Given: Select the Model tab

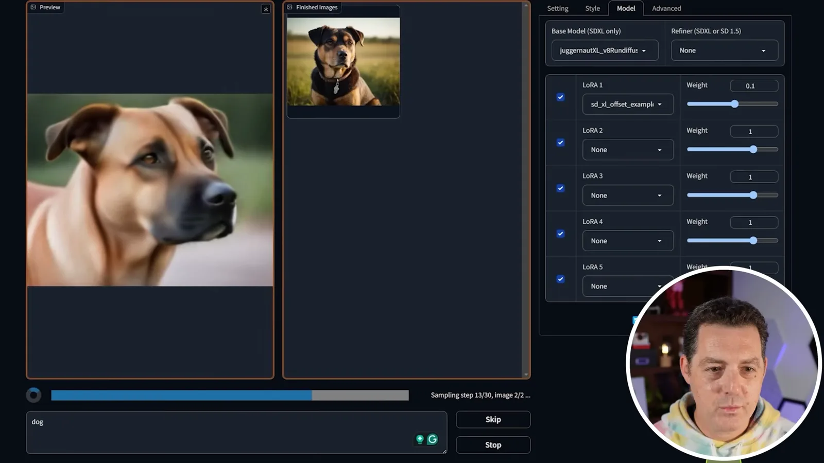Looking at the screenshot, I should [626, 8].
